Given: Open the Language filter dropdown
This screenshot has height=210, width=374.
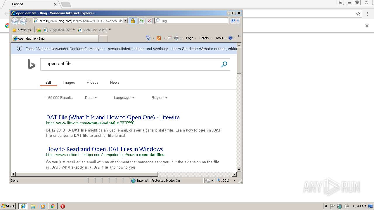Looking at the screenshot, I should pos(124,98).
